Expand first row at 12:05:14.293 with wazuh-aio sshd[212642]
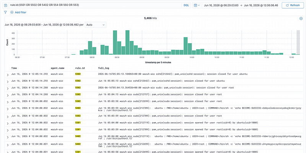 coord(8,75)
